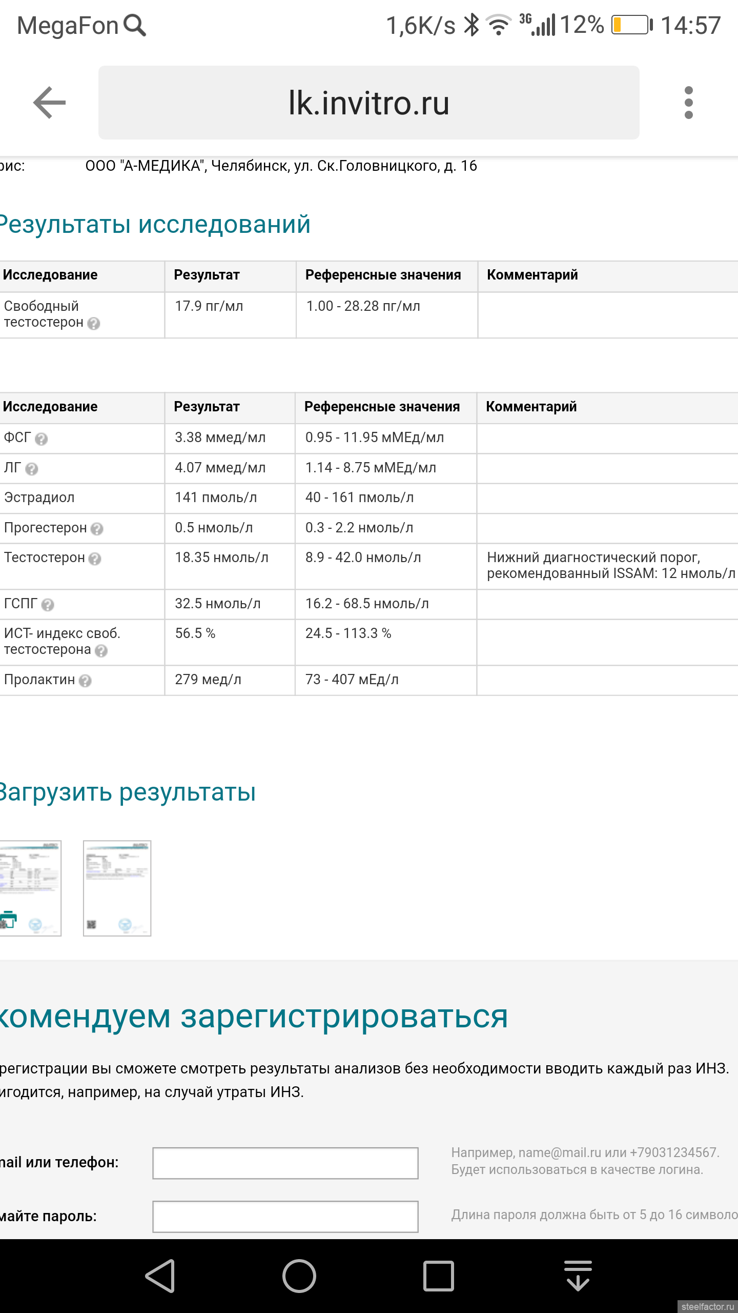Image resolution: width=738 pixels, height=1313 pixels.
Task: Tap the Android home navigation button
Action: pos(299,1276)
